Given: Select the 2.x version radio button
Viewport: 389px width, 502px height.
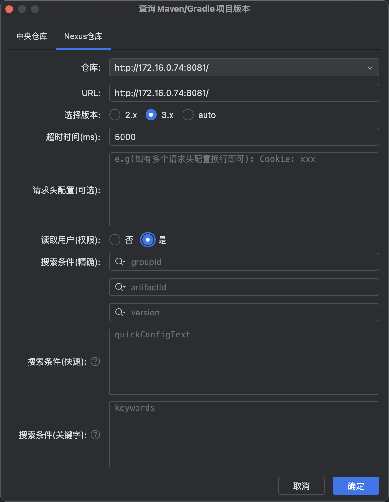Looking at the screenshot, I should (115, 115).
